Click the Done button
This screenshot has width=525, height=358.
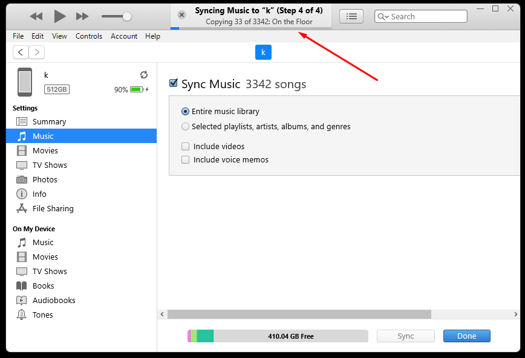point(467,336)
